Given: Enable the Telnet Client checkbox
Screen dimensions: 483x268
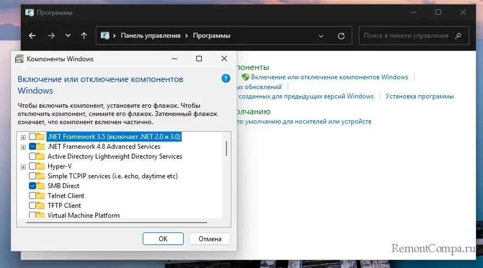Looking at the screenshot, I should click(32, 196).
